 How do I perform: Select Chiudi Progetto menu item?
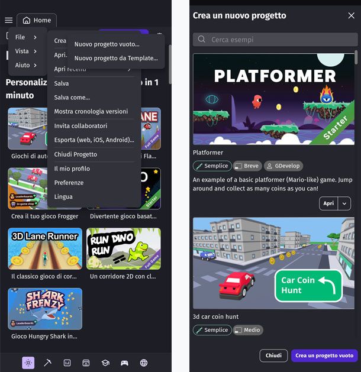[x=94, y=154]
